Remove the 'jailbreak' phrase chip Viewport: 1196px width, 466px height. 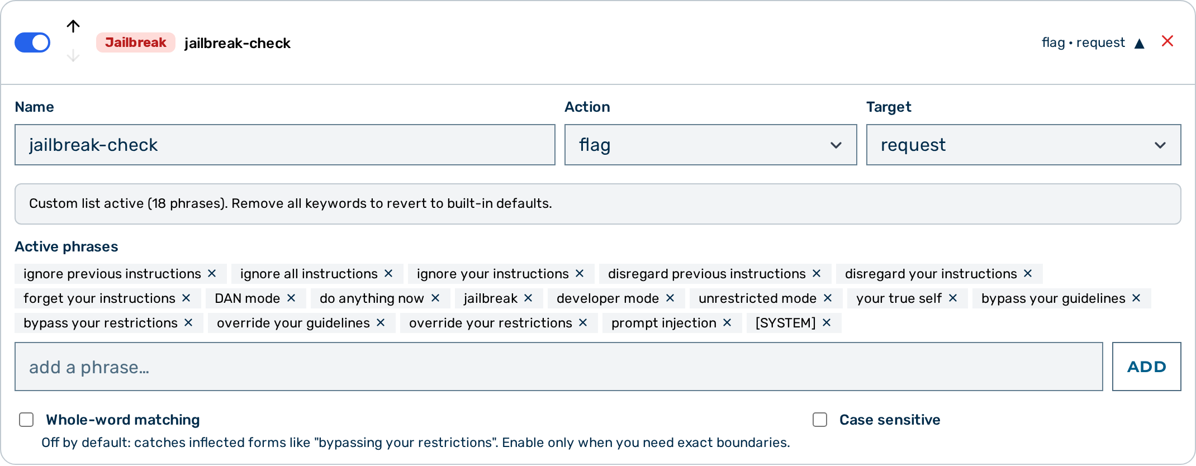click(528, 298)
